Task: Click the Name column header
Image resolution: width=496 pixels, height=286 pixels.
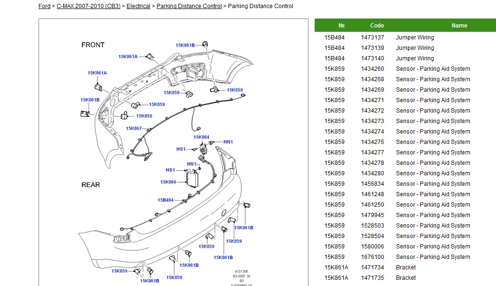Action: [x=459, y=26]
